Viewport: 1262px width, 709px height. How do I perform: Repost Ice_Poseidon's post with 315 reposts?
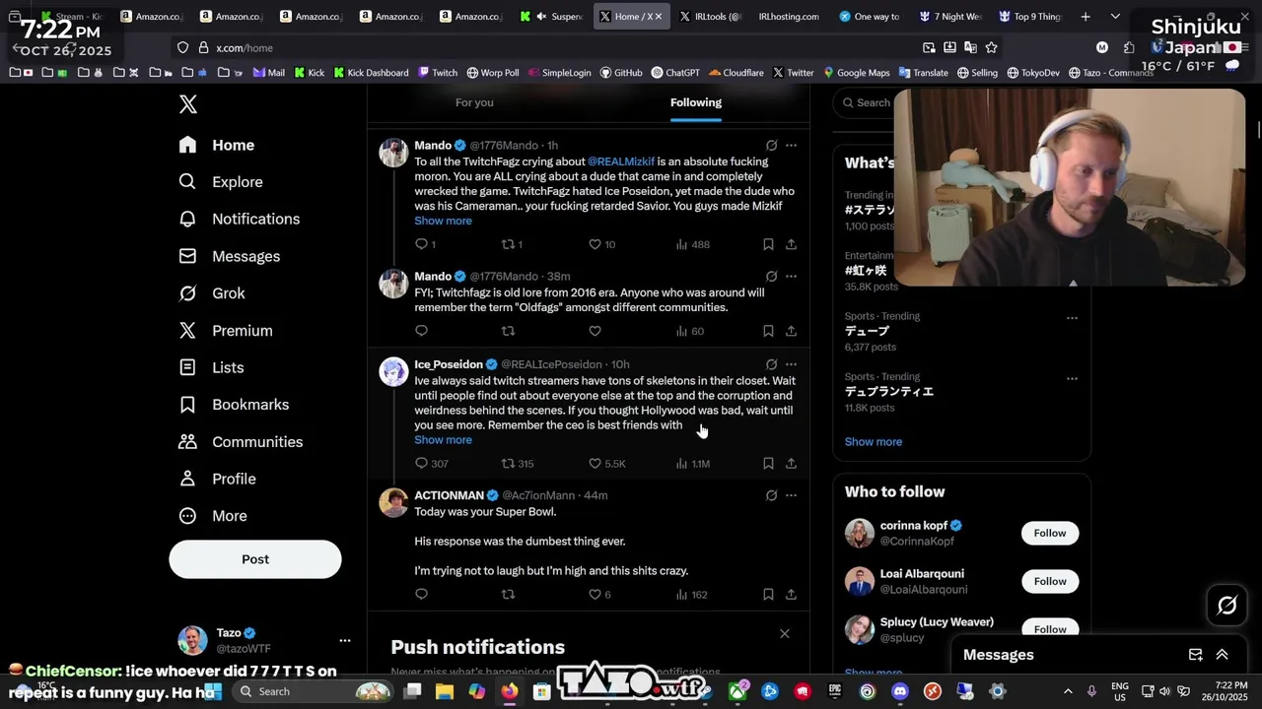click(x=518, y=463)
